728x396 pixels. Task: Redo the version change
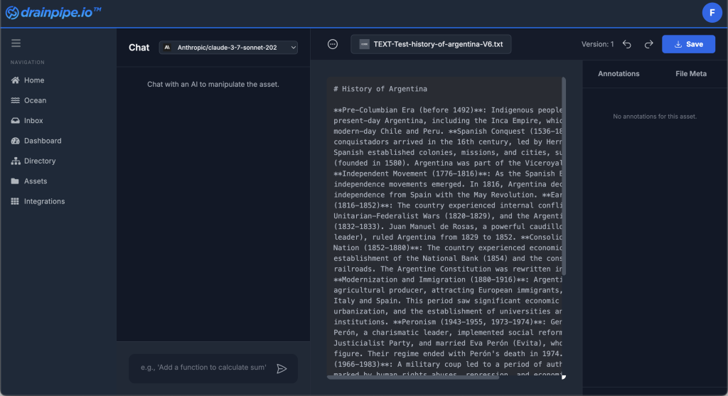coord(648,44)
